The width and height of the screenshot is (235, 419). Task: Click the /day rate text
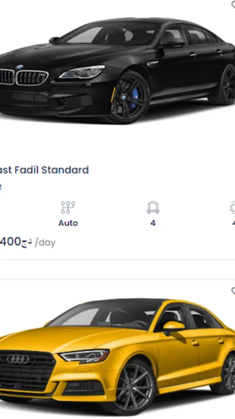coord(46,243)
